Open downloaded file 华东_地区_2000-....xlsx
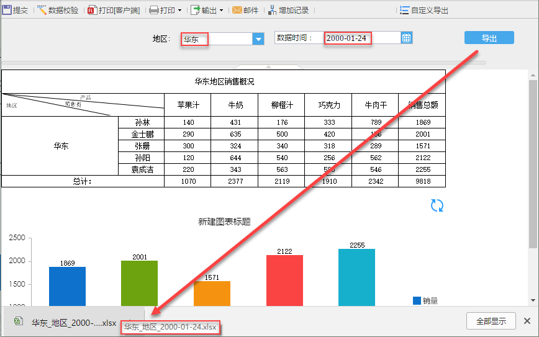This screenshot has width=539, height=337. point(73,323)
